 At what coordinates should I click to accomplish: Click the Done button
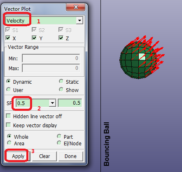pos(71,156)
